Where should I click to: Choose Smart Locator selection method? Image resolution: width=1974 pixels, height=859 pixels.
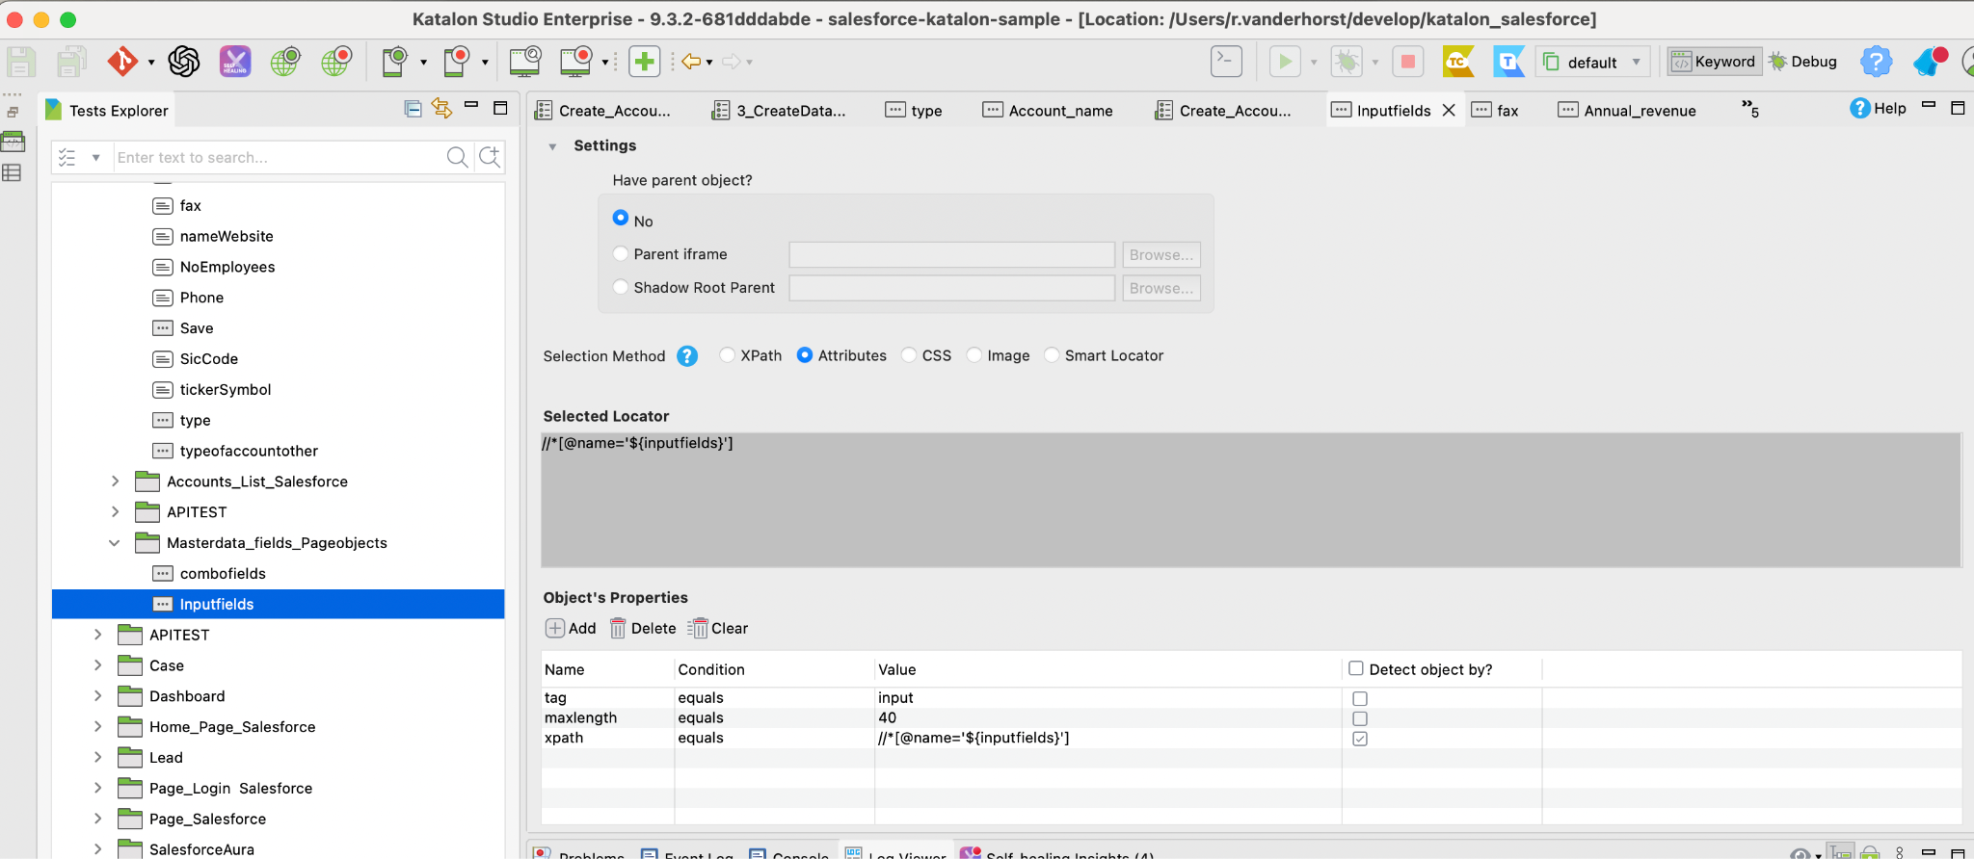point(1052,355)
